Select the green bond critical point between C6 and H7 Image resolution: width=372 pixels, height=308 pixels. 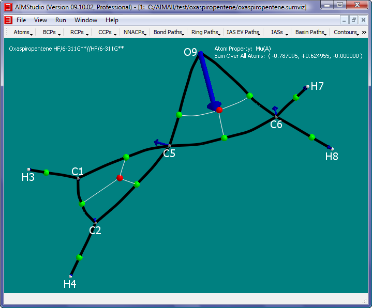296,97
